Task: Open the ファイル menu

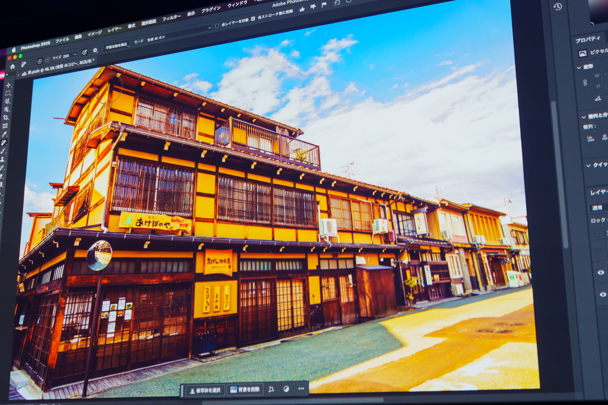Action: 62,40
